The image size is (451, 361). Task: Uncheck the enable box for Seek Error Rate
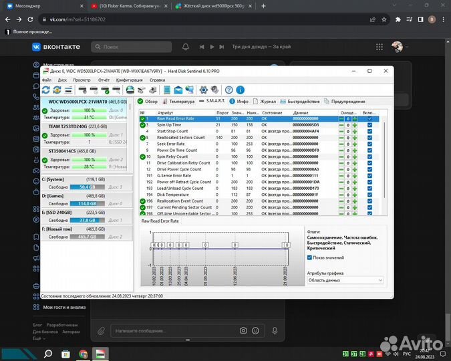coord(369,144)
